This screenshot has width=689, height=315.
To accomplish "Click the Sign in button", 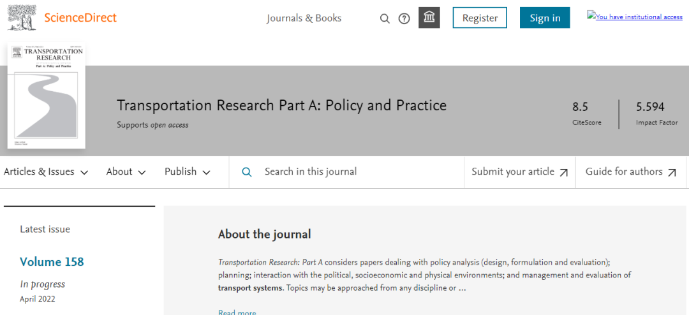I will coord(545,18).
